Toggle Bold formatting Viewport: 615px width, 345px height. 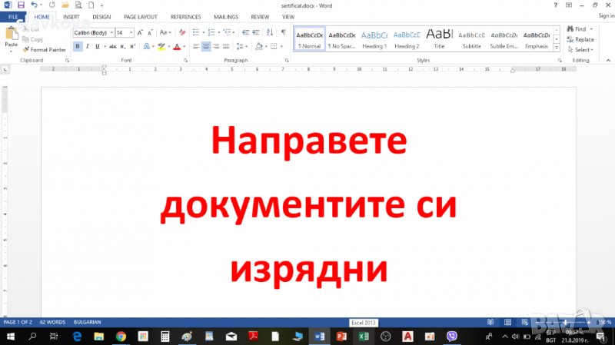pos(78,46)
